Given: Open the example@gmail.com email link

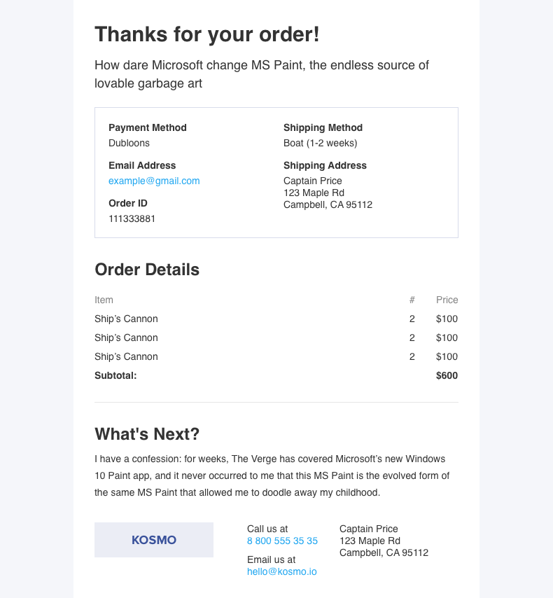Looking at the screenshot, I should click(x=154, y=181).
